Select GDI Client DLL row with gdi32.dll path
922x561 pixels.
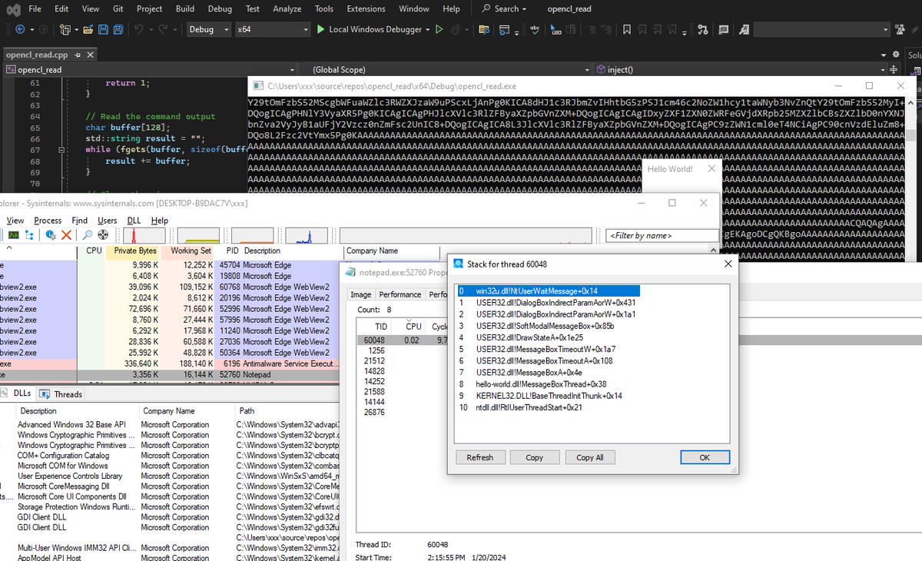[169, 517]
